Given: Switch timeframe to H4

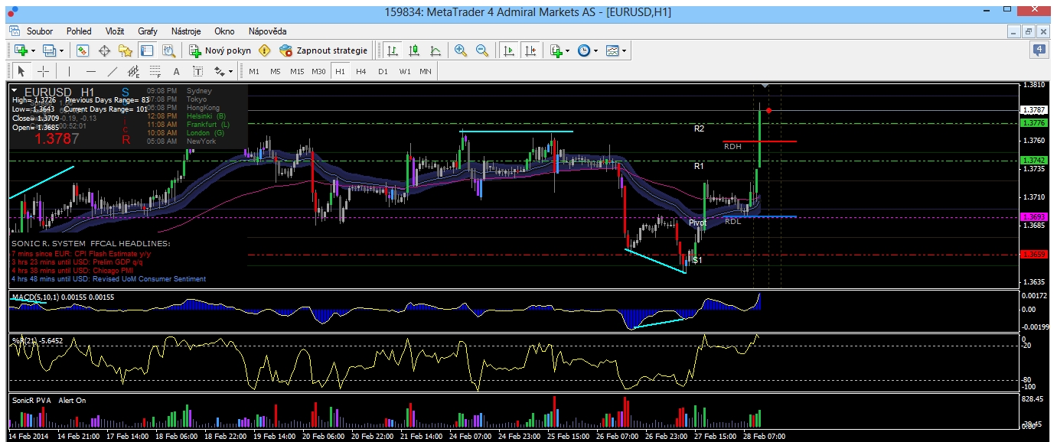Looking at the screenshot, I should point(360,71).
